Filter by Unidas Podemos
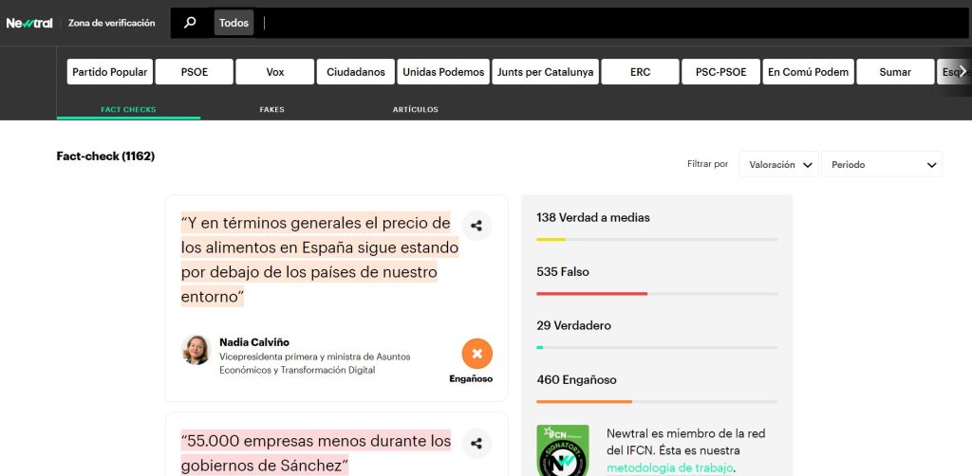The image size is (972, 476). pos(443,72)
